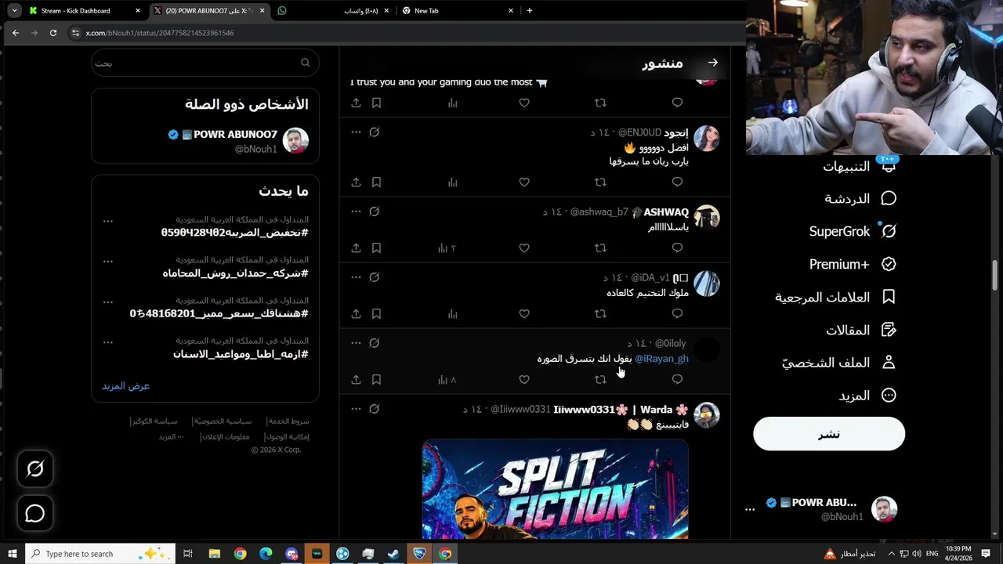Open options for trend شركه_حمدان_روش_المحاماه

coord(108,262)
